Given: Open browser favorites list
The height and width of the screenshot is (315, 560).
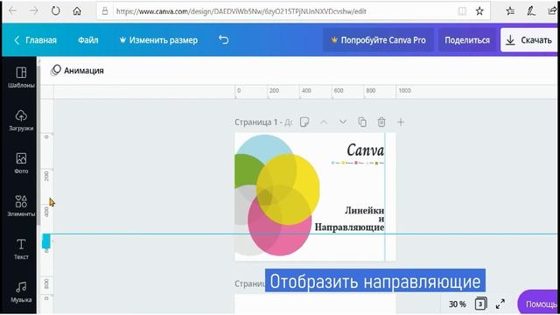Looking at the screenshot, I should tap(510, 11).
